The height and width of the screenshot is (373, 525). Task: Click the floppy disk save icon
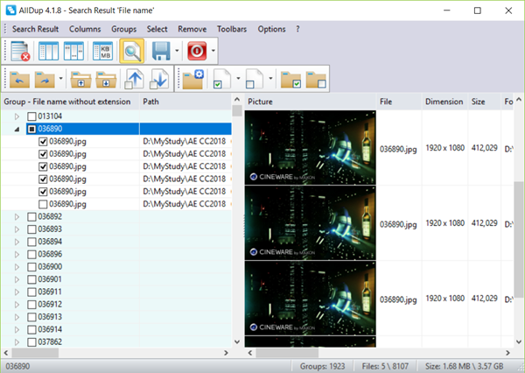tap(161, 51)
